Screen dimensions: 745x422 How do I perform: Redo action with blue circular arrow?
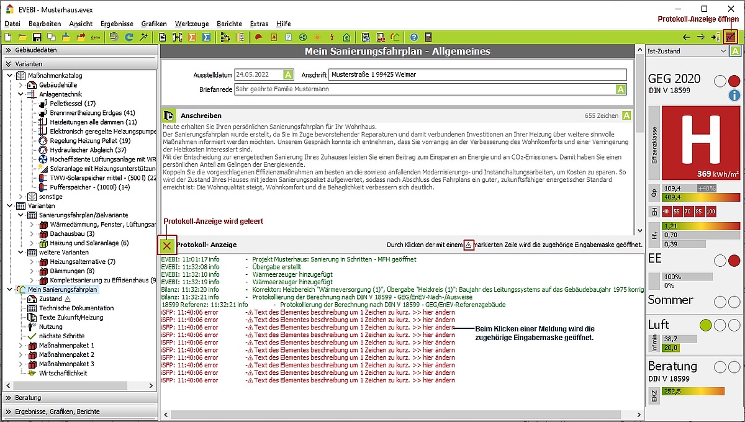[129, 37]
